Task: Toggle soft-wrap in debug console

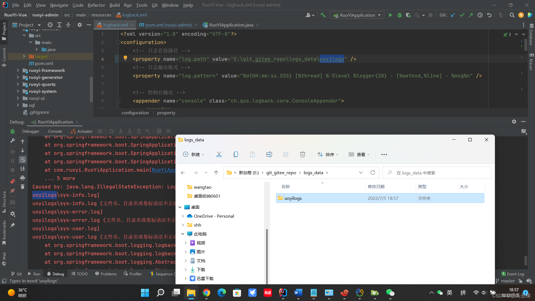Action: [23, 160]
